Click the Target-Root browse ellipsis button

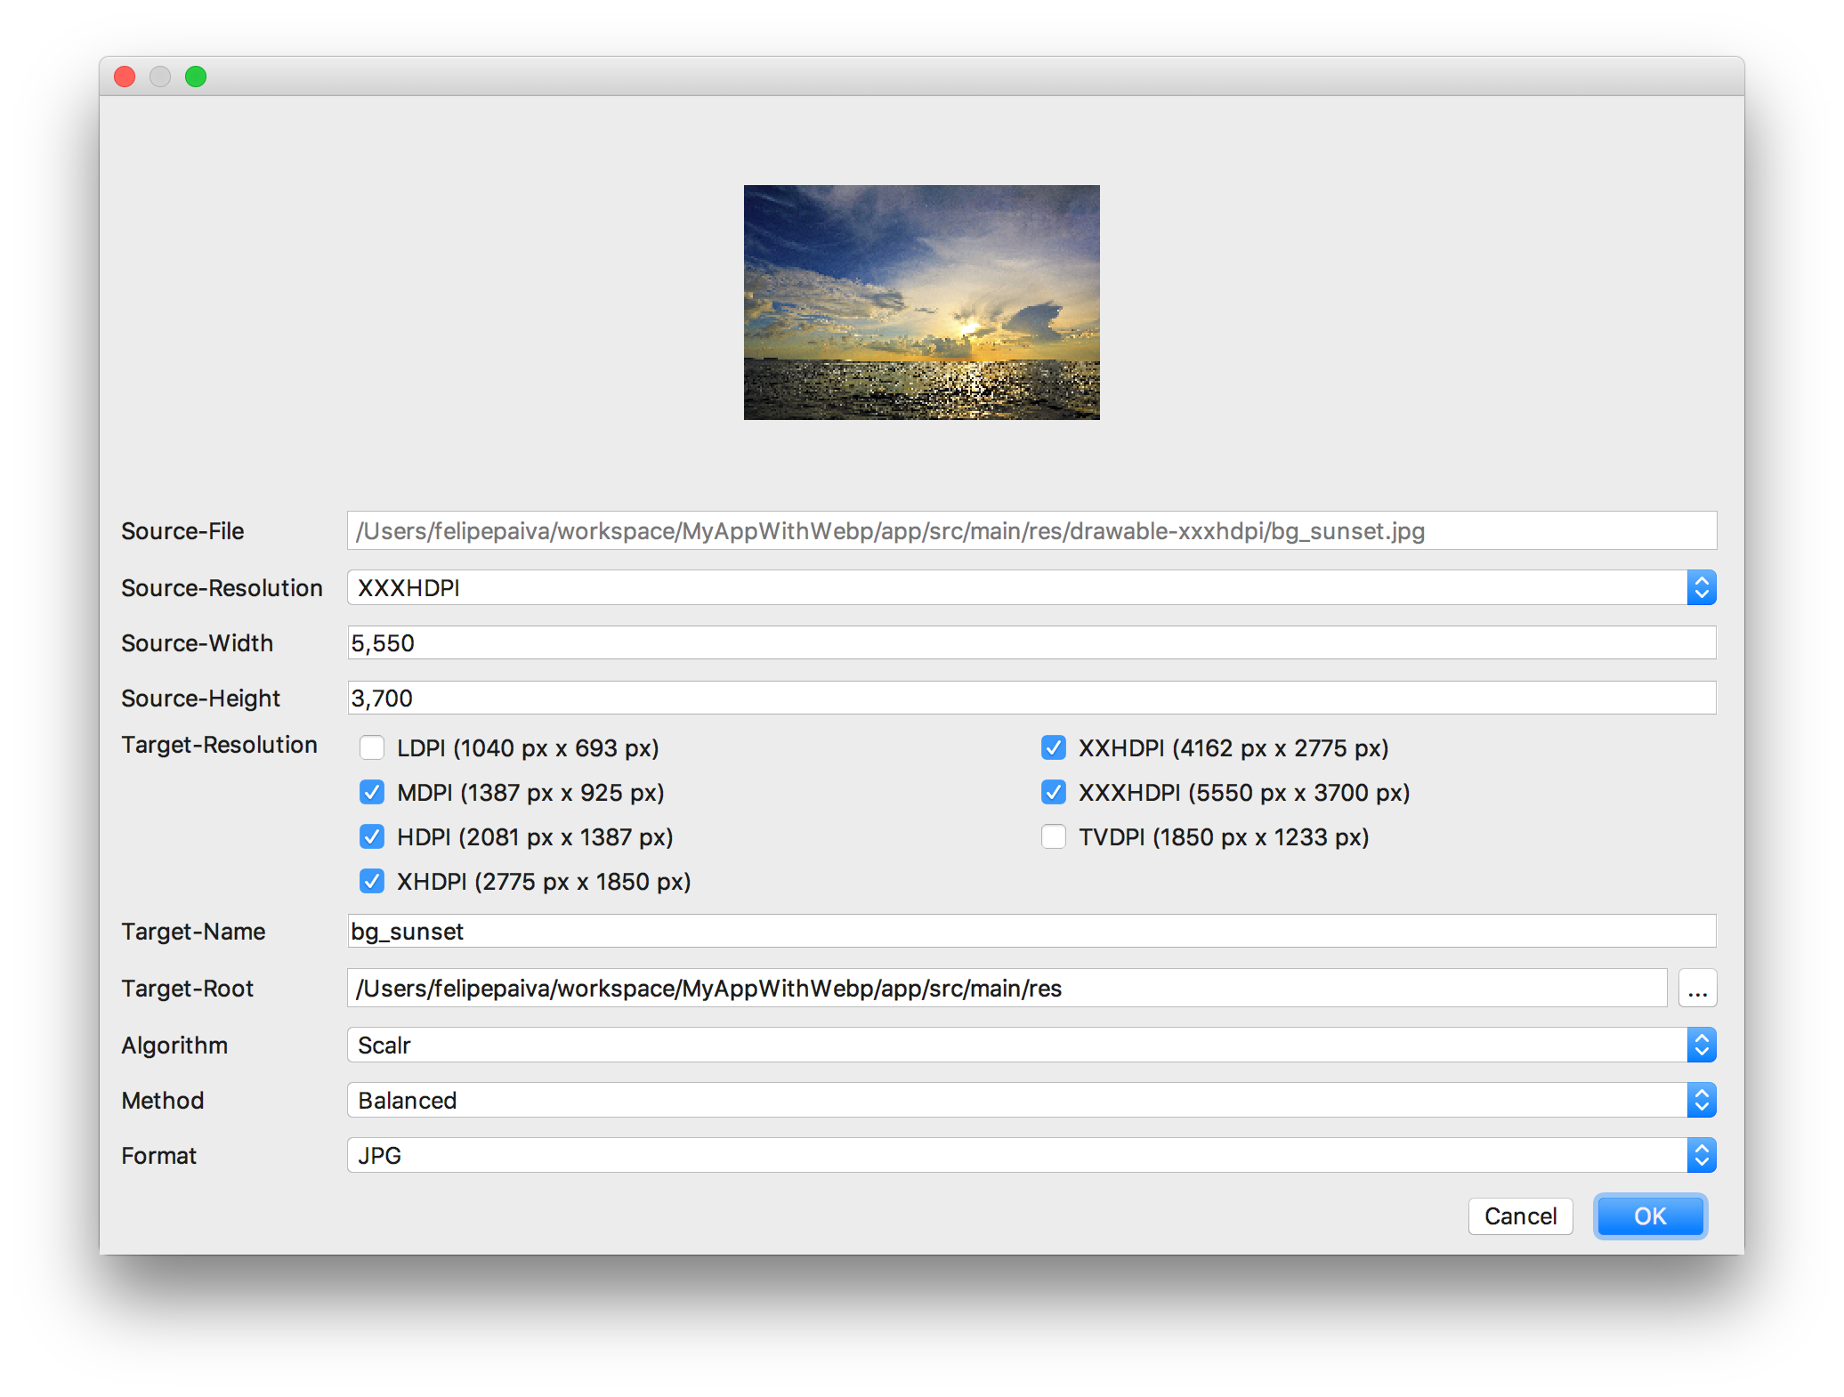1697,989
